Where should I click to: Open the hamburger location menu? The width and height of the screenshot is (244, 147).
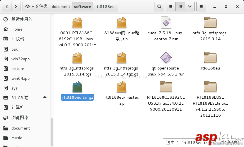coord(201,7)
